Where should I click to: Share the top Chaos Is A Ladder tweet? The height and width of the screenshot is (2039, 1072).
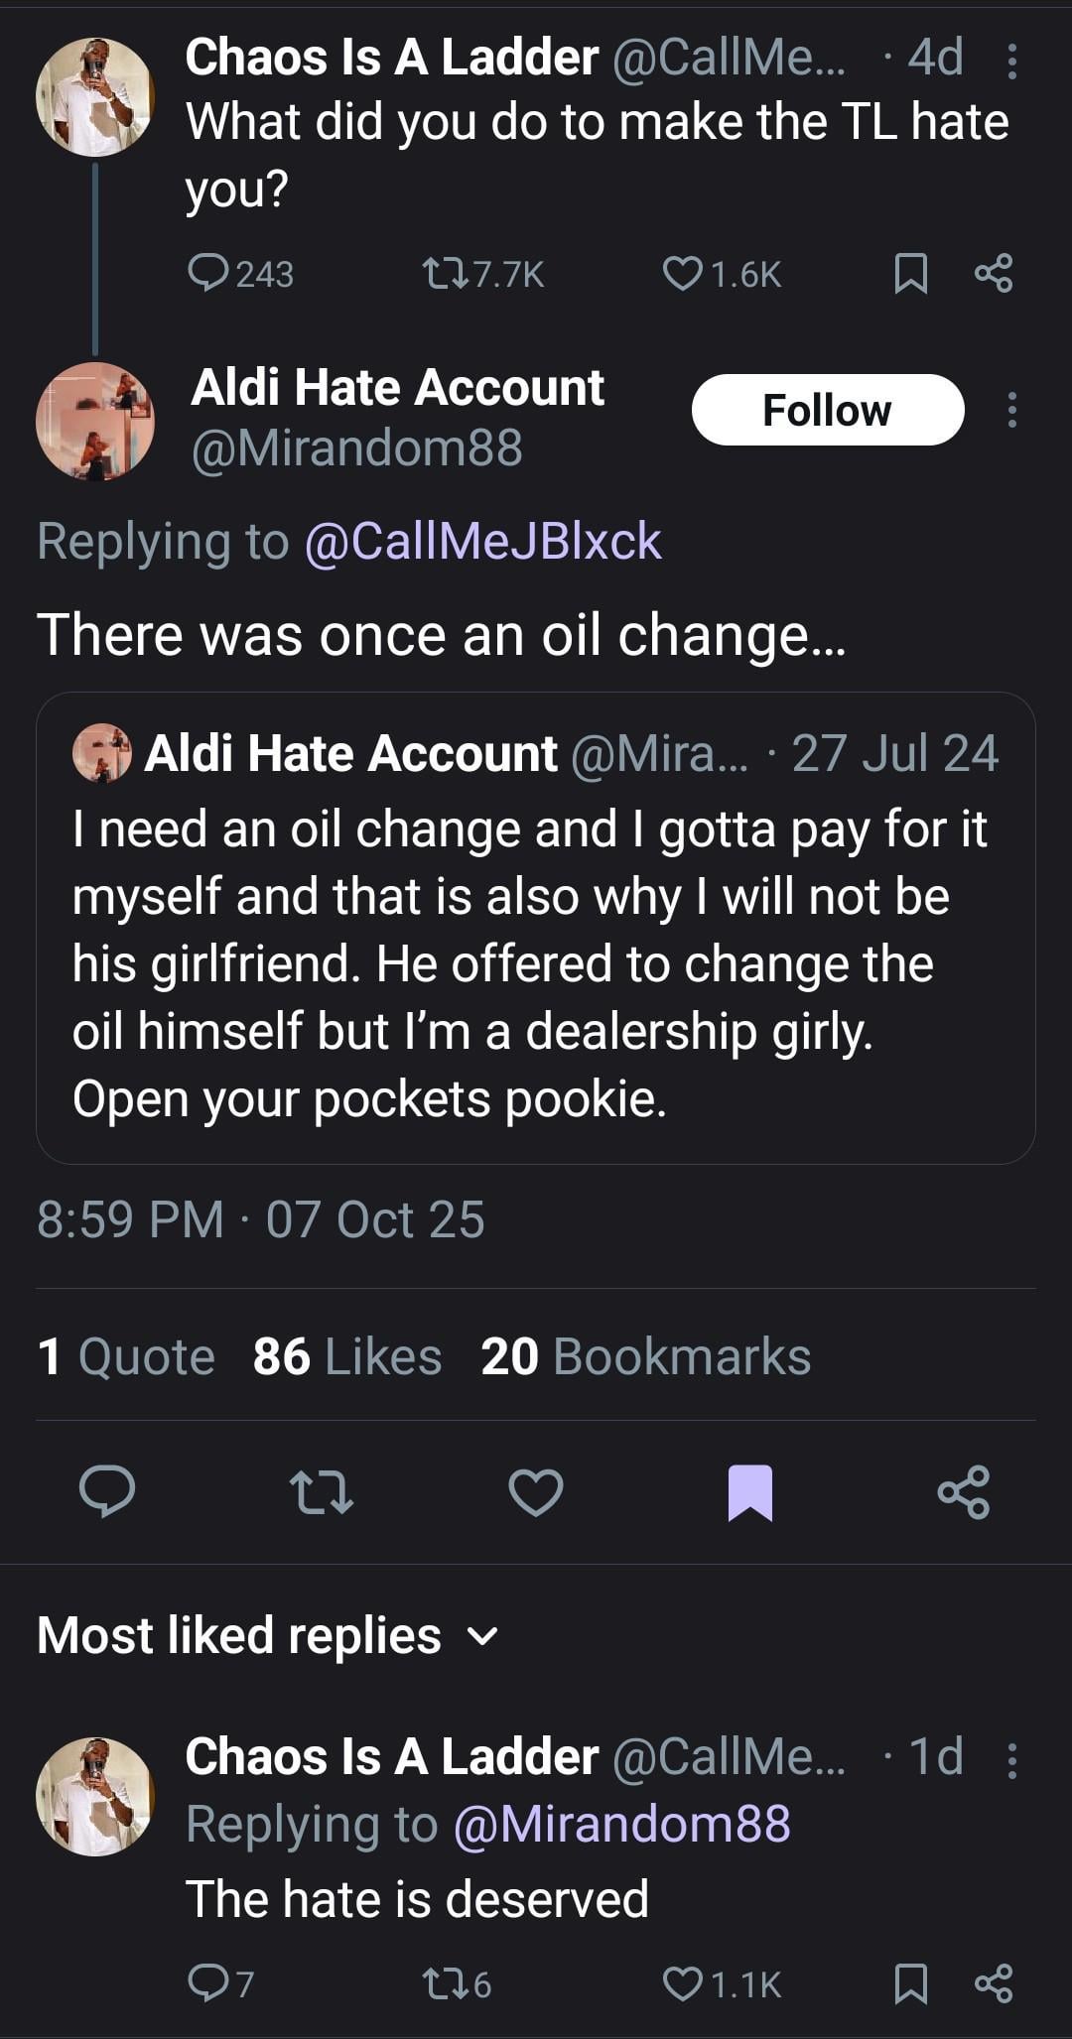994,274
